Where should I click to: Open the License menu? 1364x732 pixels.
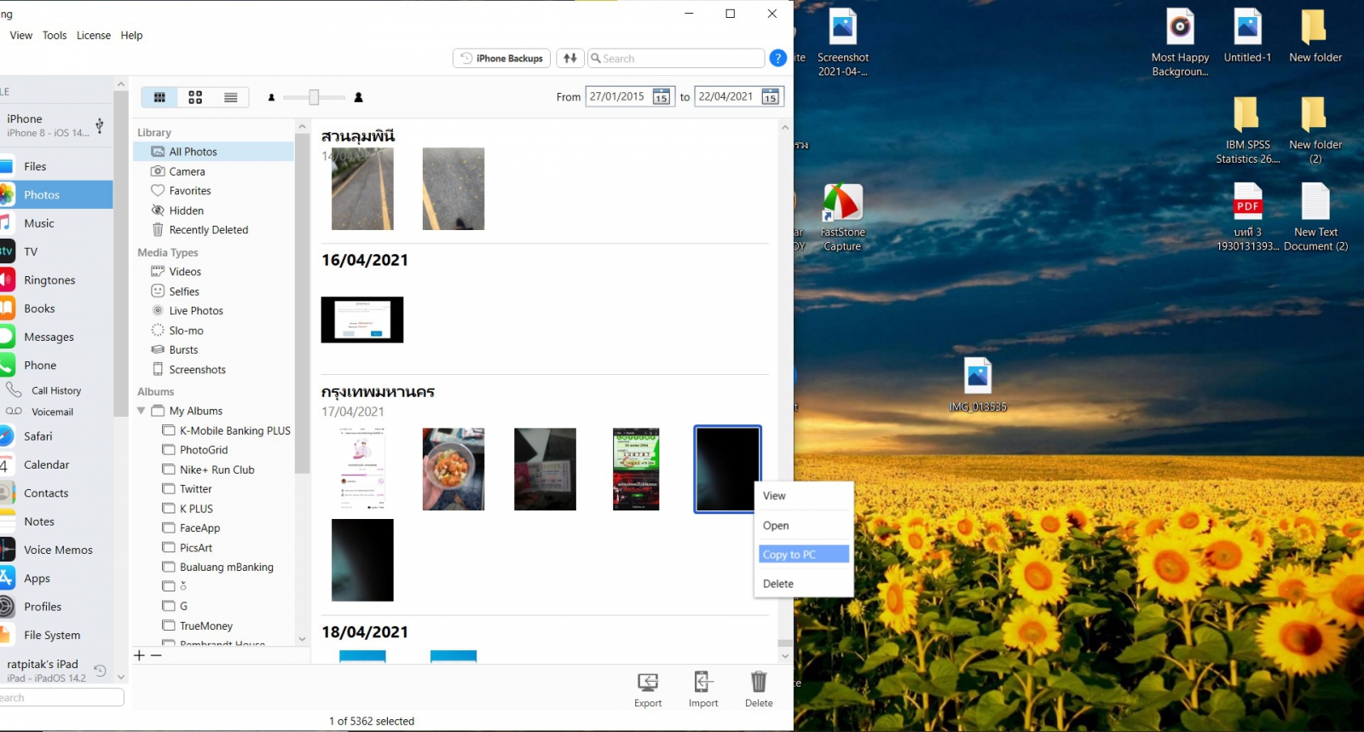coord(94,35)
